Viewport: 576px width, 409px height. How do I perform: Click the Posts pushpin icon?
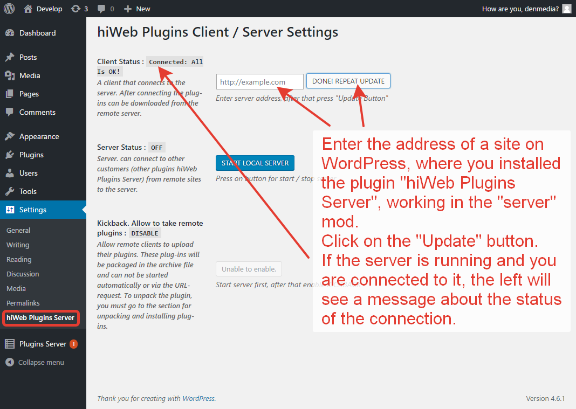point(10,57)
